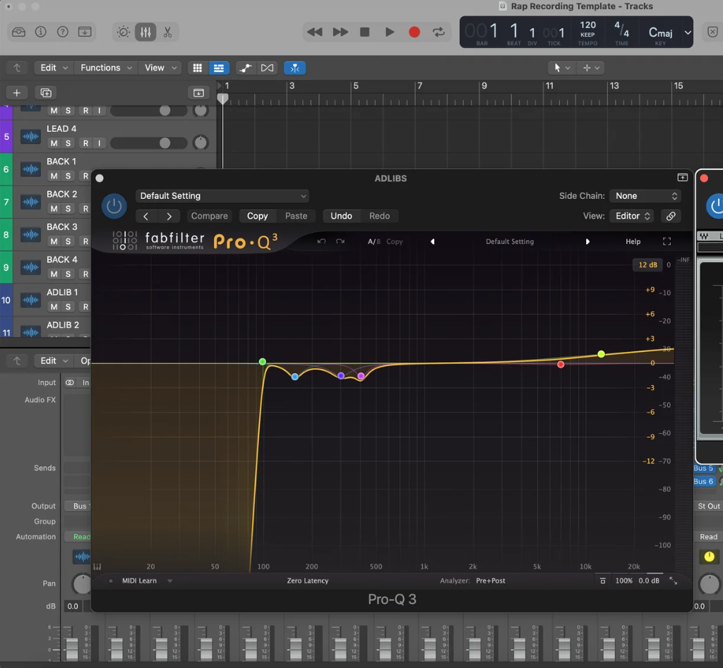Mute the LEAD 4 track
This screenshot has height=668, width=723.
coord(54,143)
